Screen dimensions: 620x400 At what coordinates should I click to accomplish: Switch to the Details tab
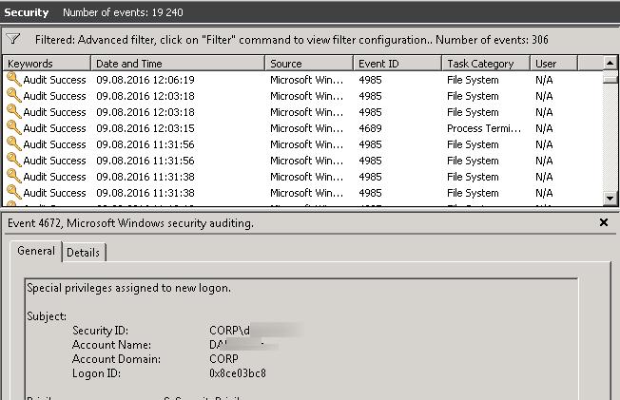(x=83, y=252)
